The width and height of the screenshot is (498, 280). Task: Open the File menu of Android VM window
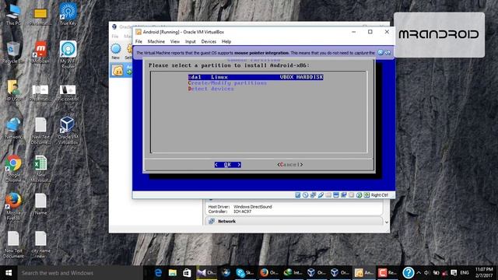[139, 41]
